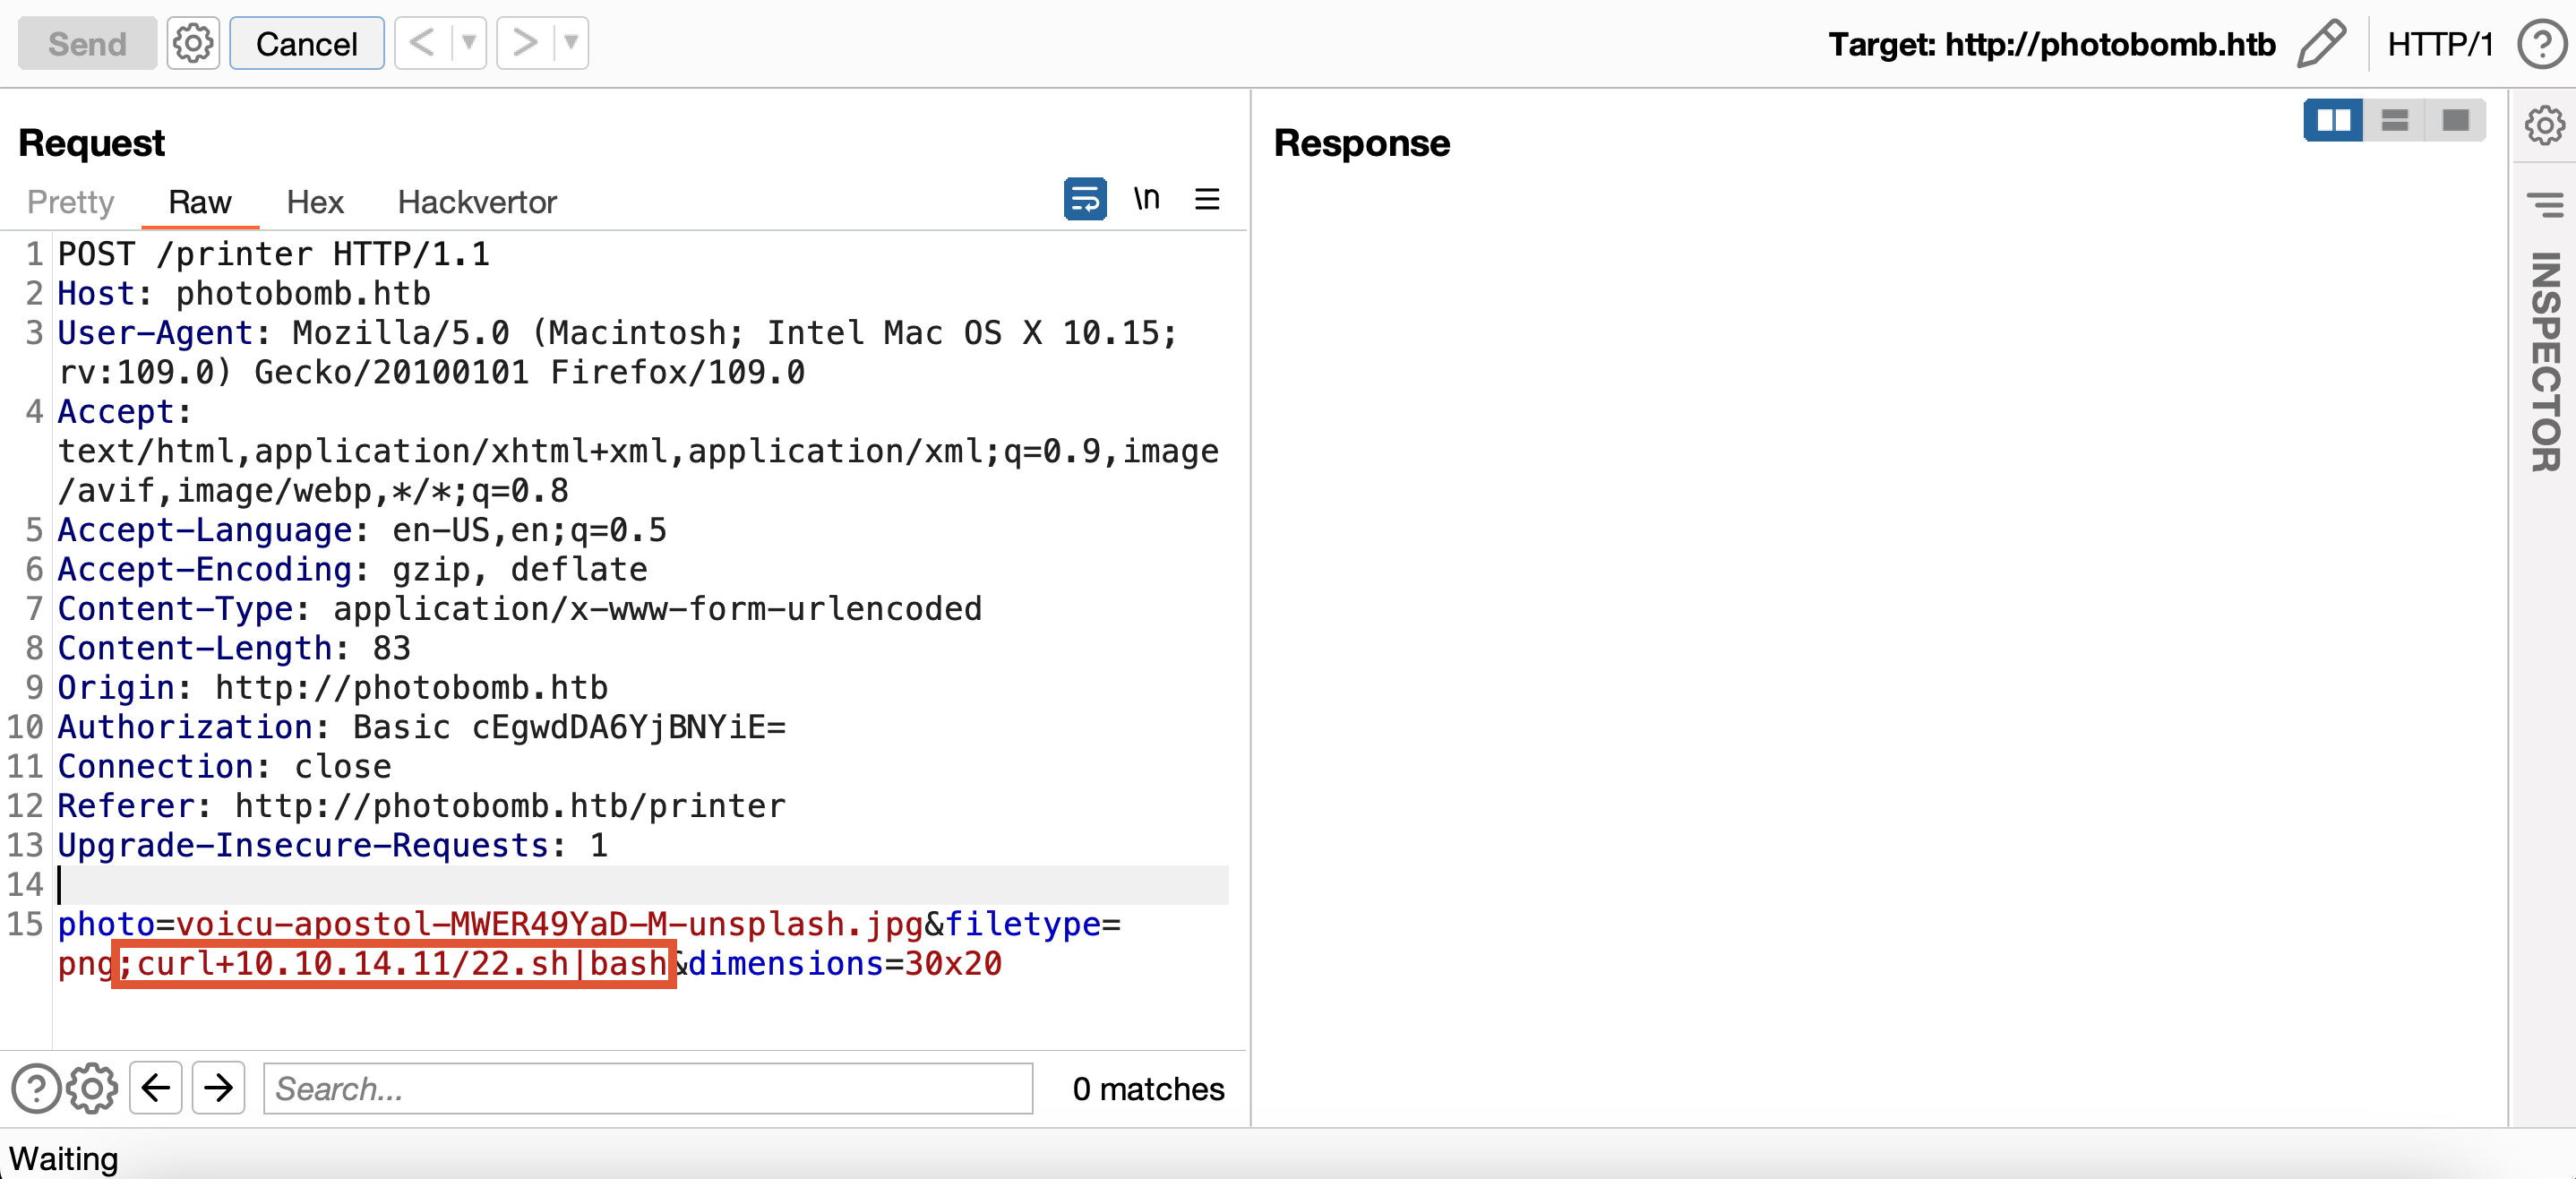This screenshot has height=1179, width=2576.
Task: Click the User-Agent header line
Action: (x=618, y=352)
